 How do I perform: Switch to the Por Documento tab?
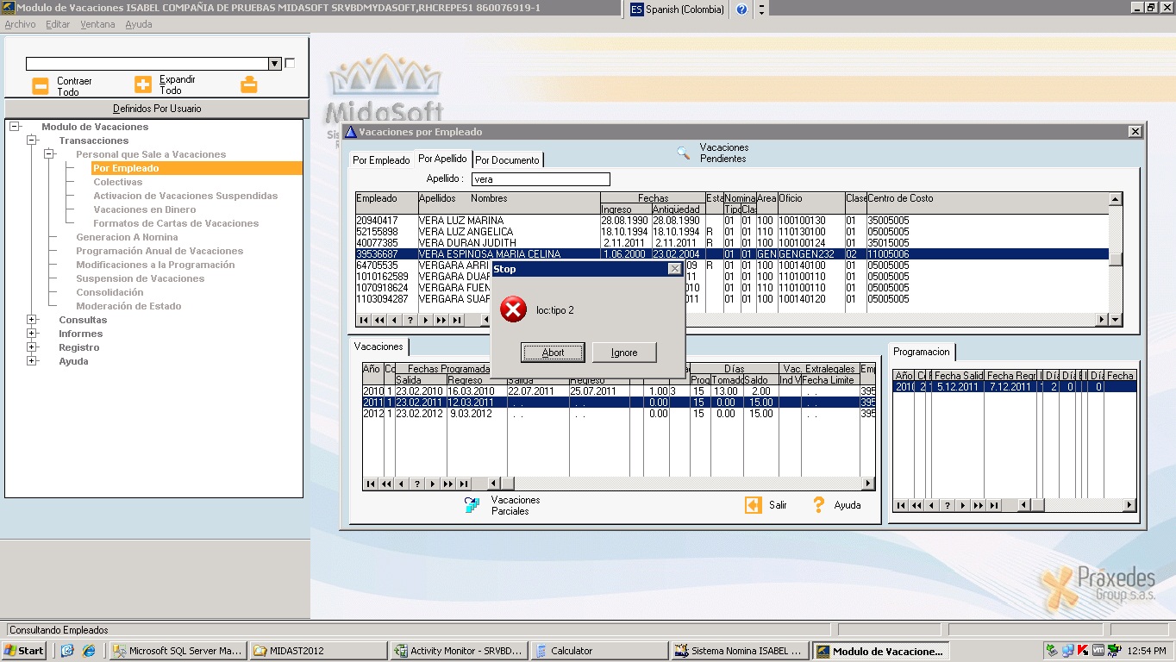click(508, 160)
